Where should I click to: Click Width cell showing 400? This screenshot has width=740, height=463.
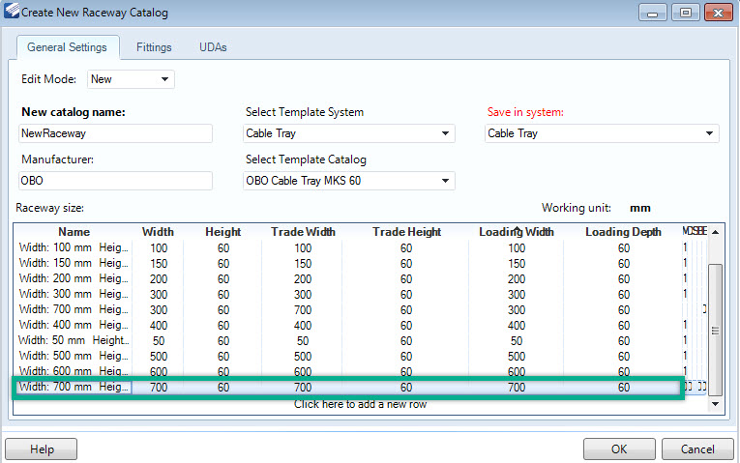pyautogui.click(x=159, y=326)
